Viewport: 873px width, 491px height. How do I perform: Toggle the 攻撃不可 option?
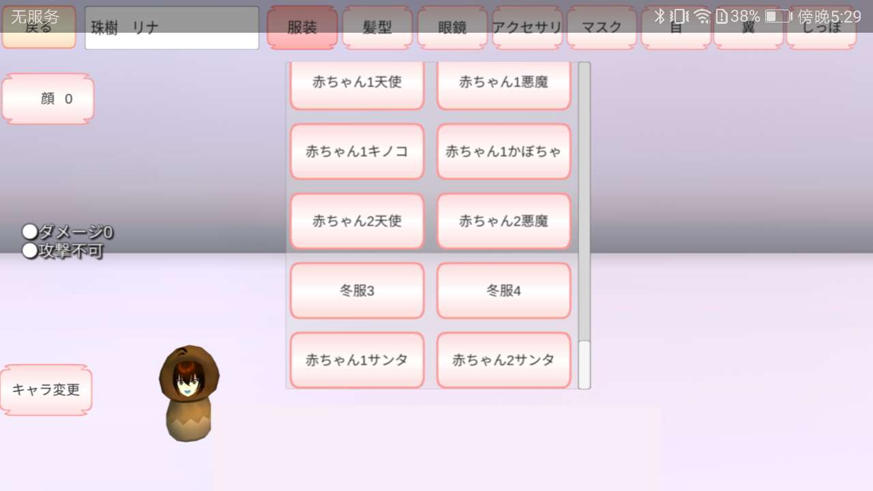coord(62,251)
